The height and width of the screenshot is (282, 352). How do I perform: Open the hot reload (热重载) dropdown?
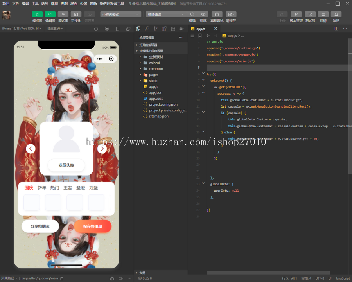(x=55, y=29)
